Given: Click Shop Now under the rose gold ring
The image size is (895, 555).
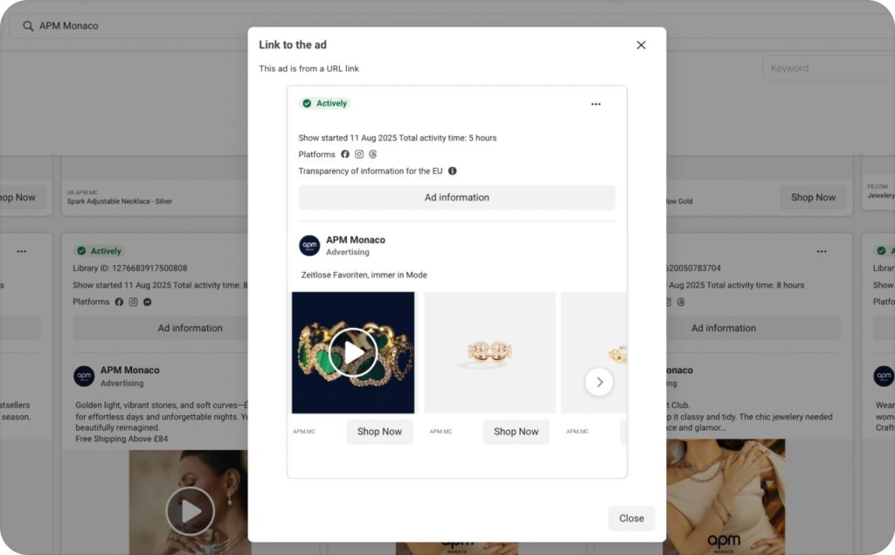Looking at the screenshot, I should click(516, 432).
